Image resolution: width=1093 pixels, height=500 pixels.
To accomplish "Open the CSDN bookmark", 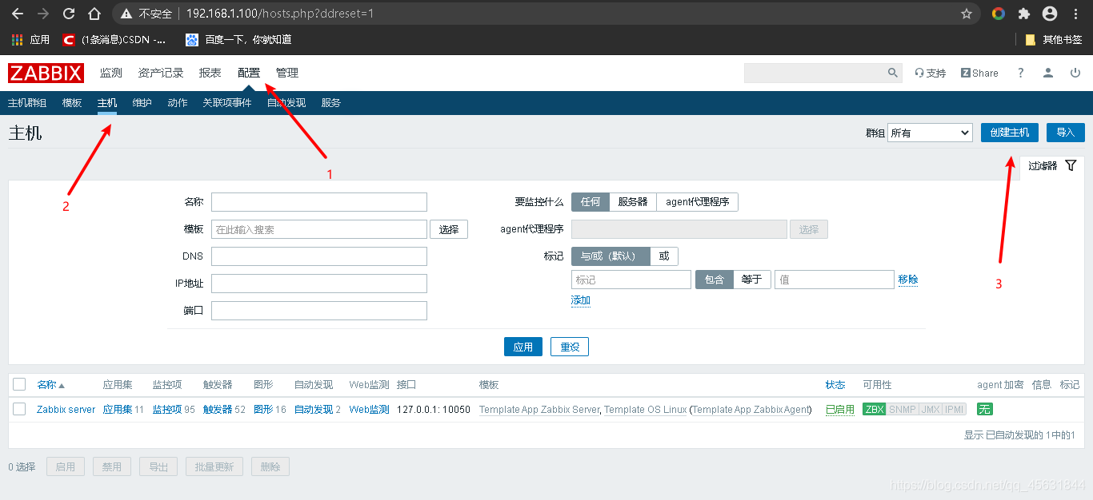I will click(x=114, y=39).
